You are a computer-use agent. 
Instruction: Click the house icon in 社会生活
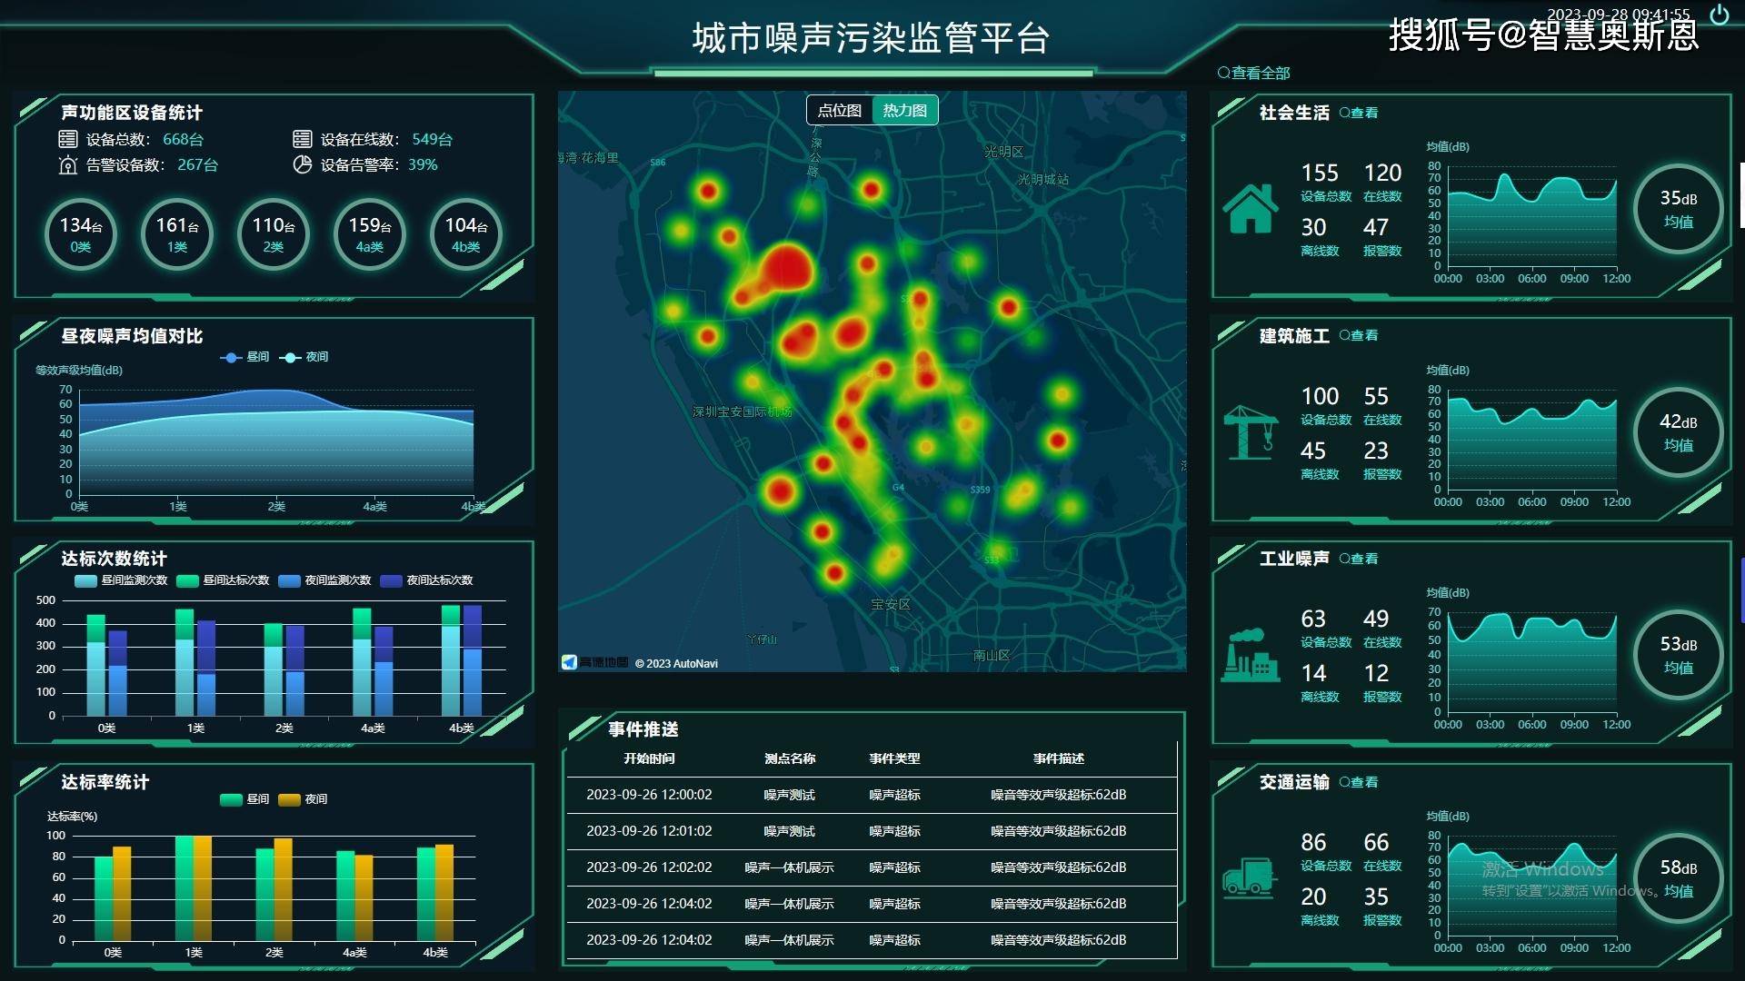pyautogui.click(x=1251, y=209)
